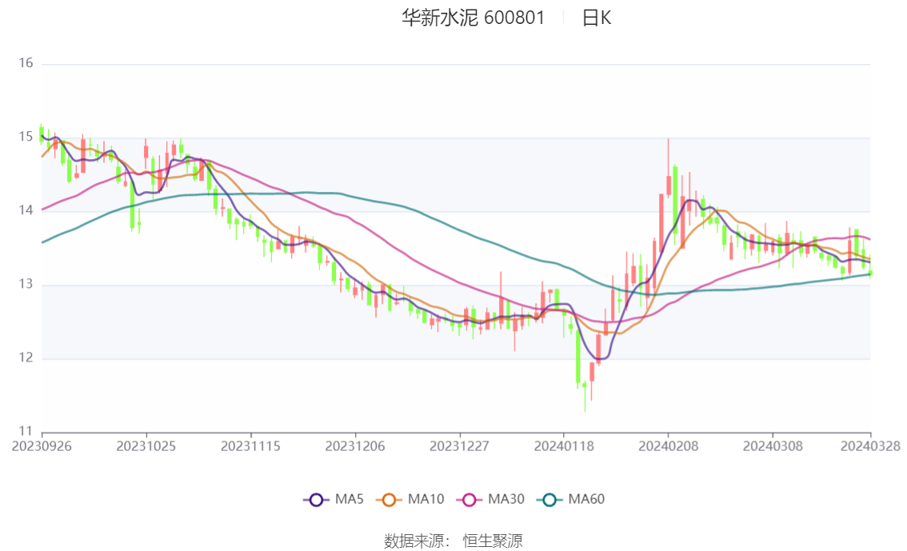
Task: Select x-axis date label 20230926
Action: pos(42,446)
